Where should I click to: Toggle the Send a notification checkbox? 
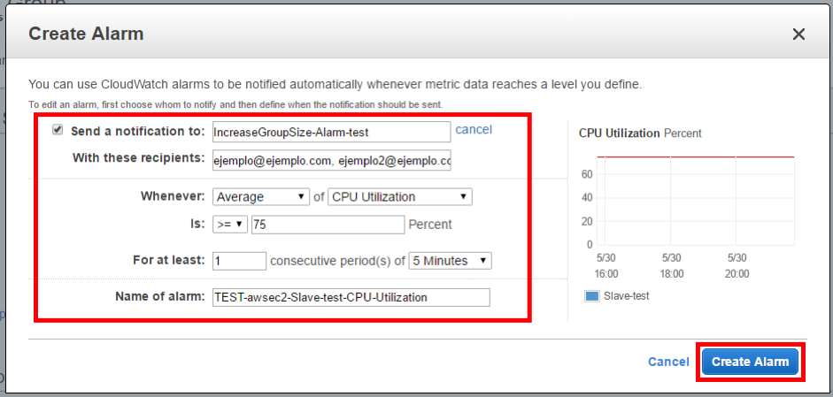pyautogui.click(x=58, y=130)
